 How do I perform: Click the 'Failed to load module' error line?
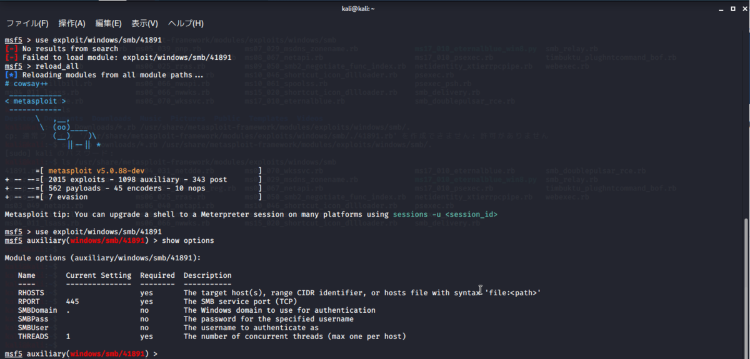coord(127,57)
